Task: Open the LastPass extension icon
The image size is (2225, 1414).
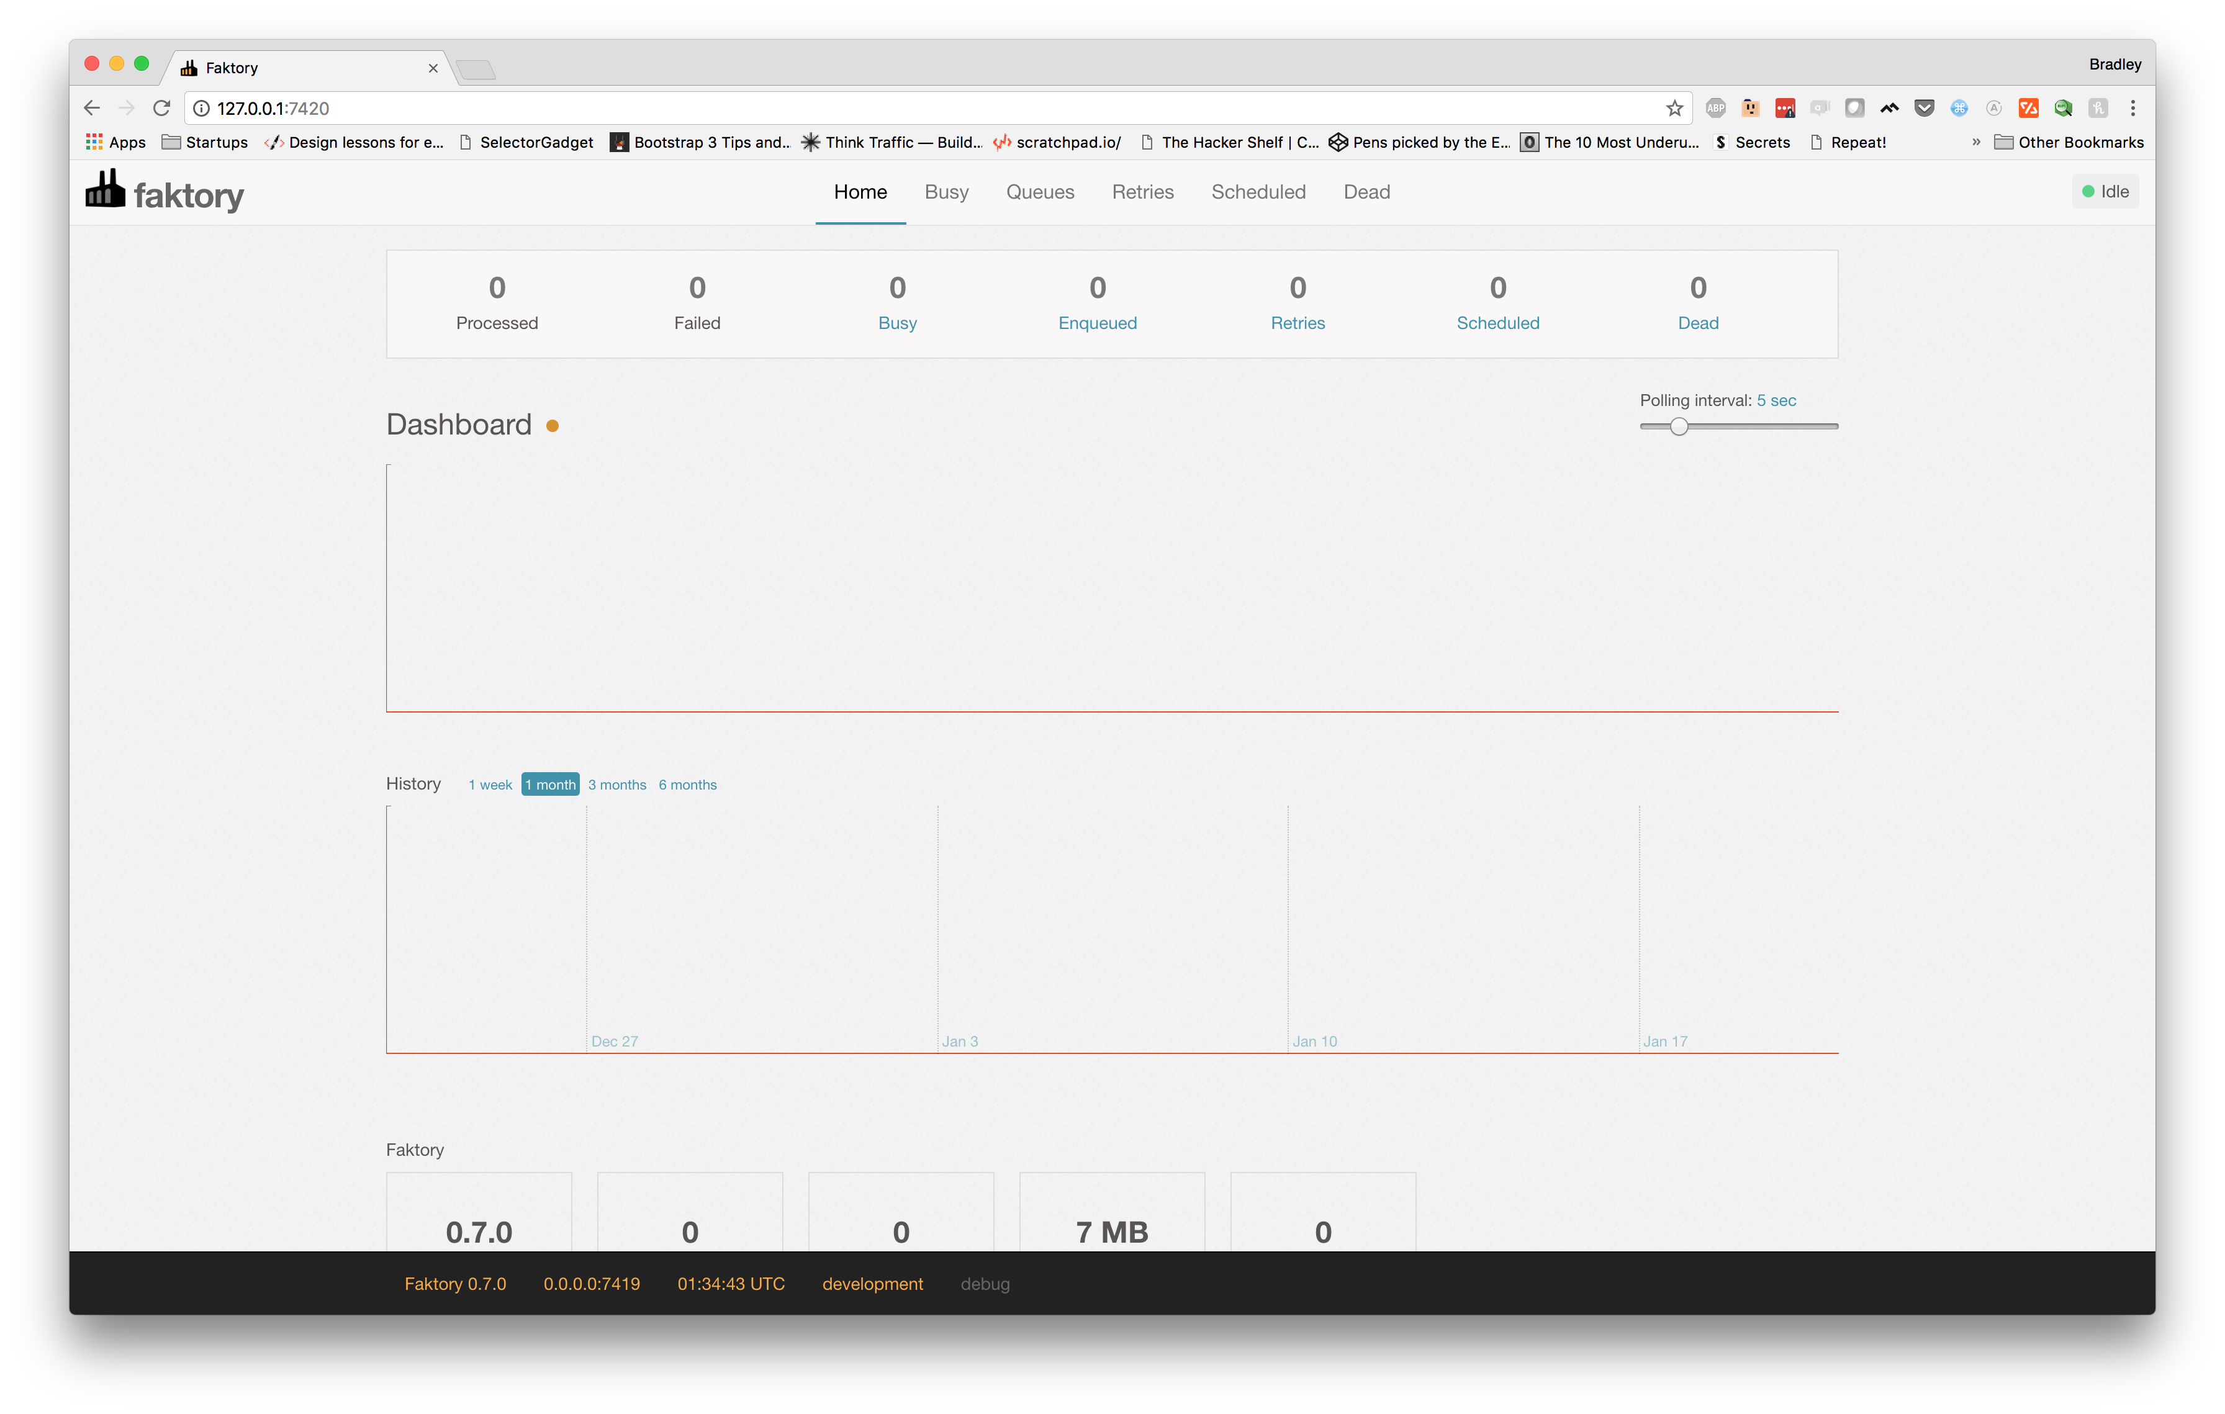Action: click(1785, 108)
